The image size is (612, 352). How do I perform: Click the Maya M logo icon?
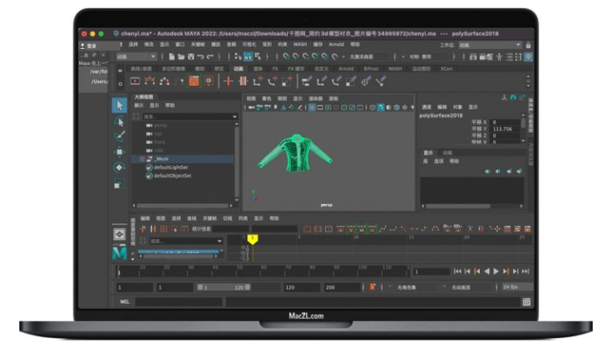click(x=120, y=253)
